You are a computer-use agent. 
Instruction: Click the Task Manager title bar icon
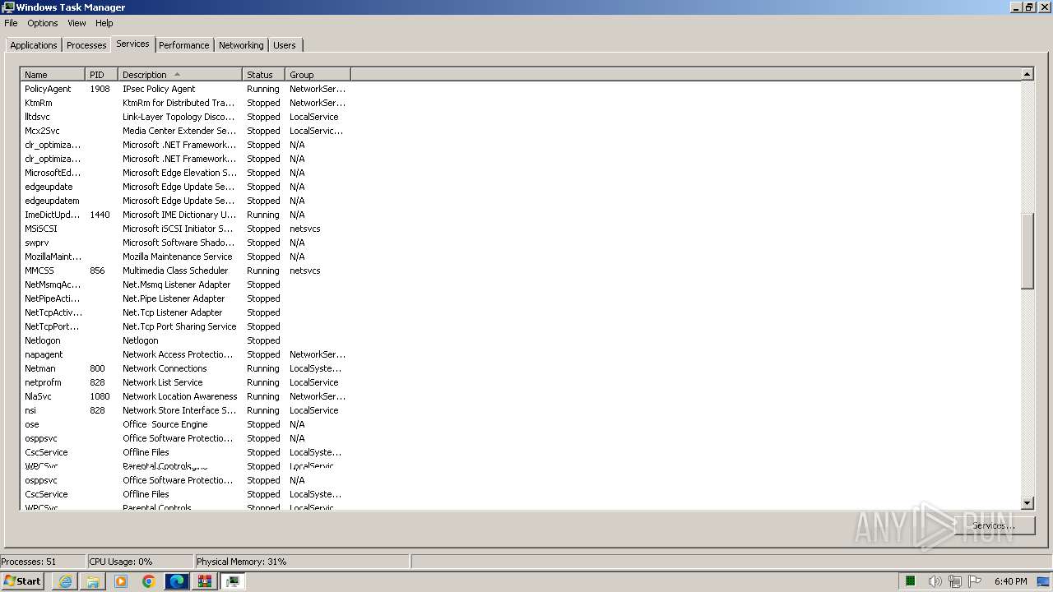tap(8, 7)
